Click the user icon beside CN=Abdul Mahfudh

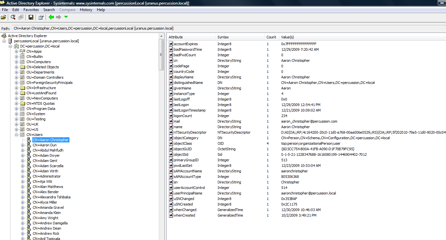click(29, 150)
